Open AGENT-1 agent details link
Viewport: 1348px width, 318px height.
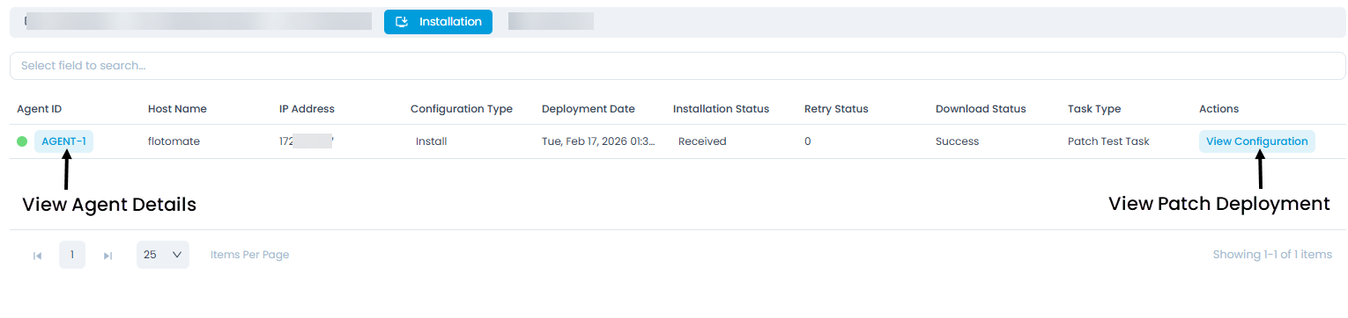pos(63,141)
